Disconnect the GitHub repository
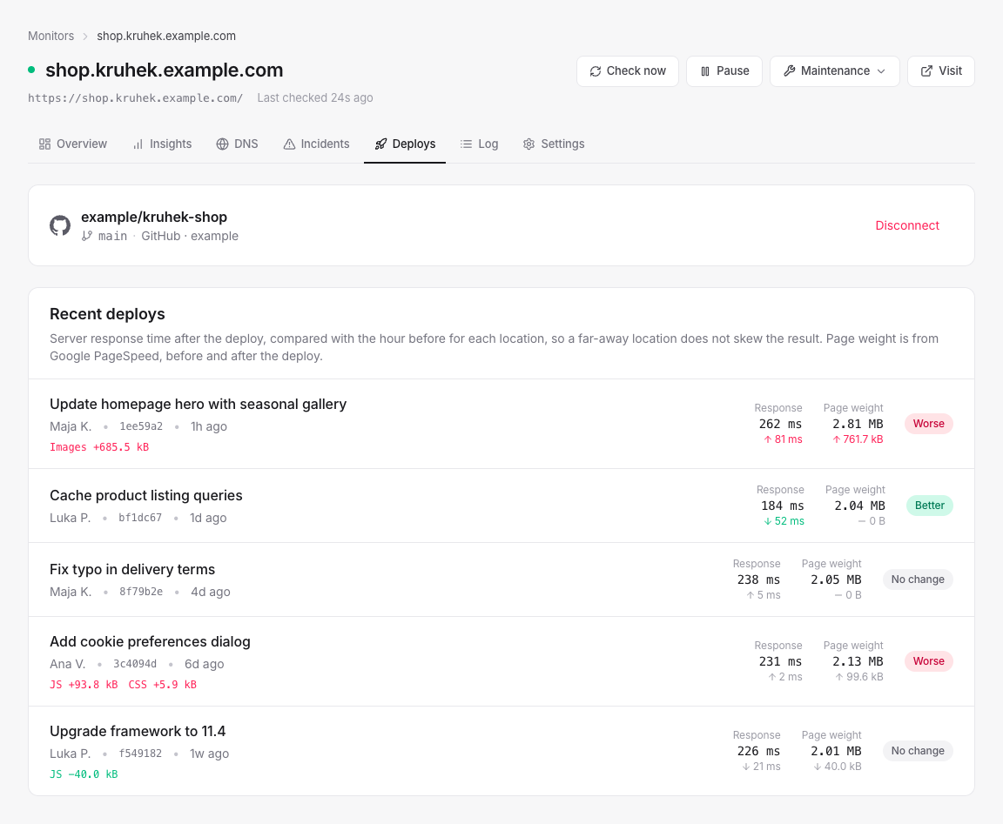Image resolution: width=1003 pixels, height=824 pixels. pyautogui.click(x=907, y=225)
